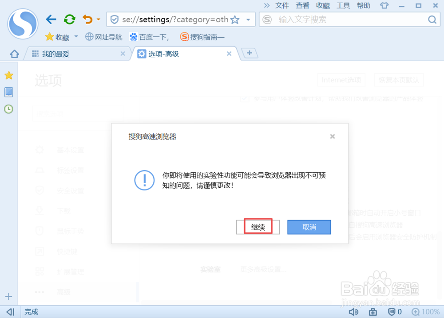Image resolution: width=444 pixels, height=318 pixels.
Task: Refresh the current page
Action: [x=69, y=19]
